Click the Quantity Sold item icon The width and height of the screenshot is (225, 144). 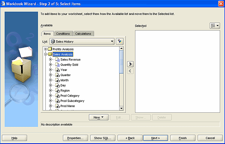tap(57, 65)
